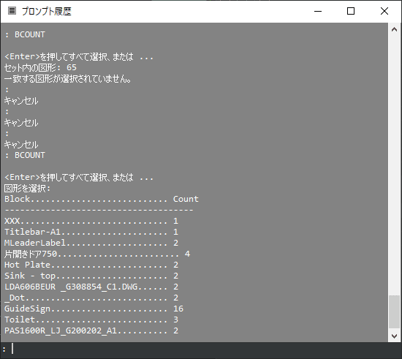
Task: Click the scrollbar down arrow
Action: coord(394,336)
